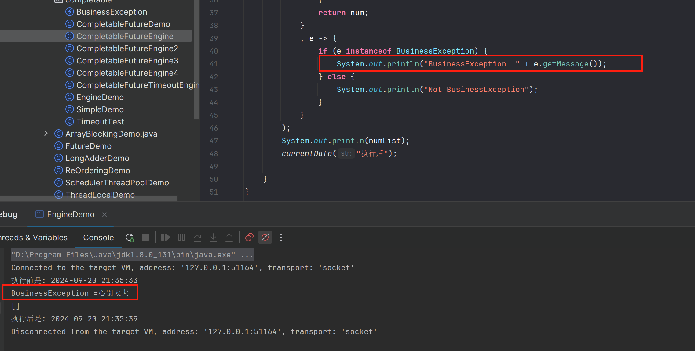The height and width of the screenshot is (351, 695).
Task: Toggle the Mute Breakpoints button
Action: pos(265,237)
